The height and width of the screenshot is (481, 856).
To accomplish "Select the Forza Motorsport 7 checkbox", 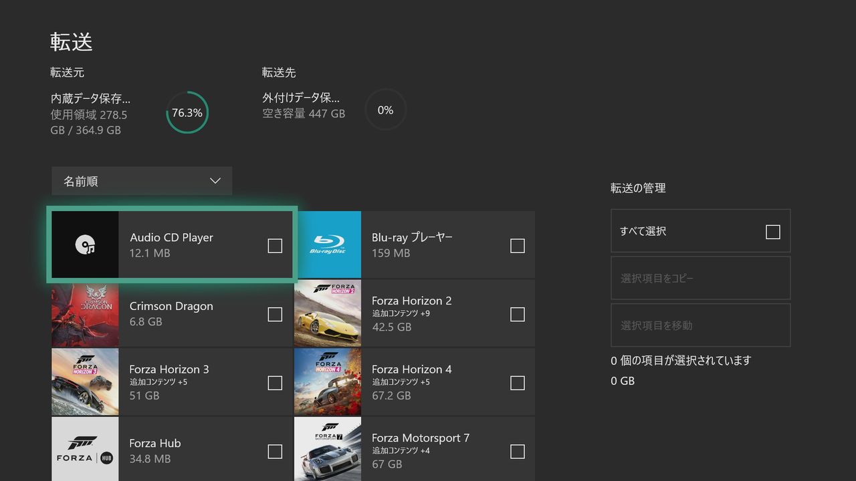I will click(x=518, y=452).
